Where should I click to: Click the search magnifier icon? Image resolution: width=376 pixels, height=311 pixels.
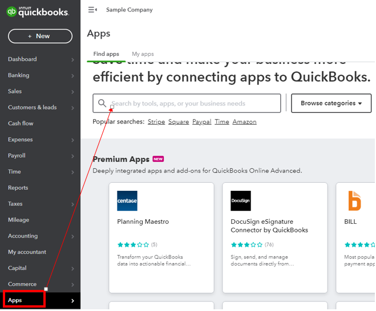click(x=102, y=103)
